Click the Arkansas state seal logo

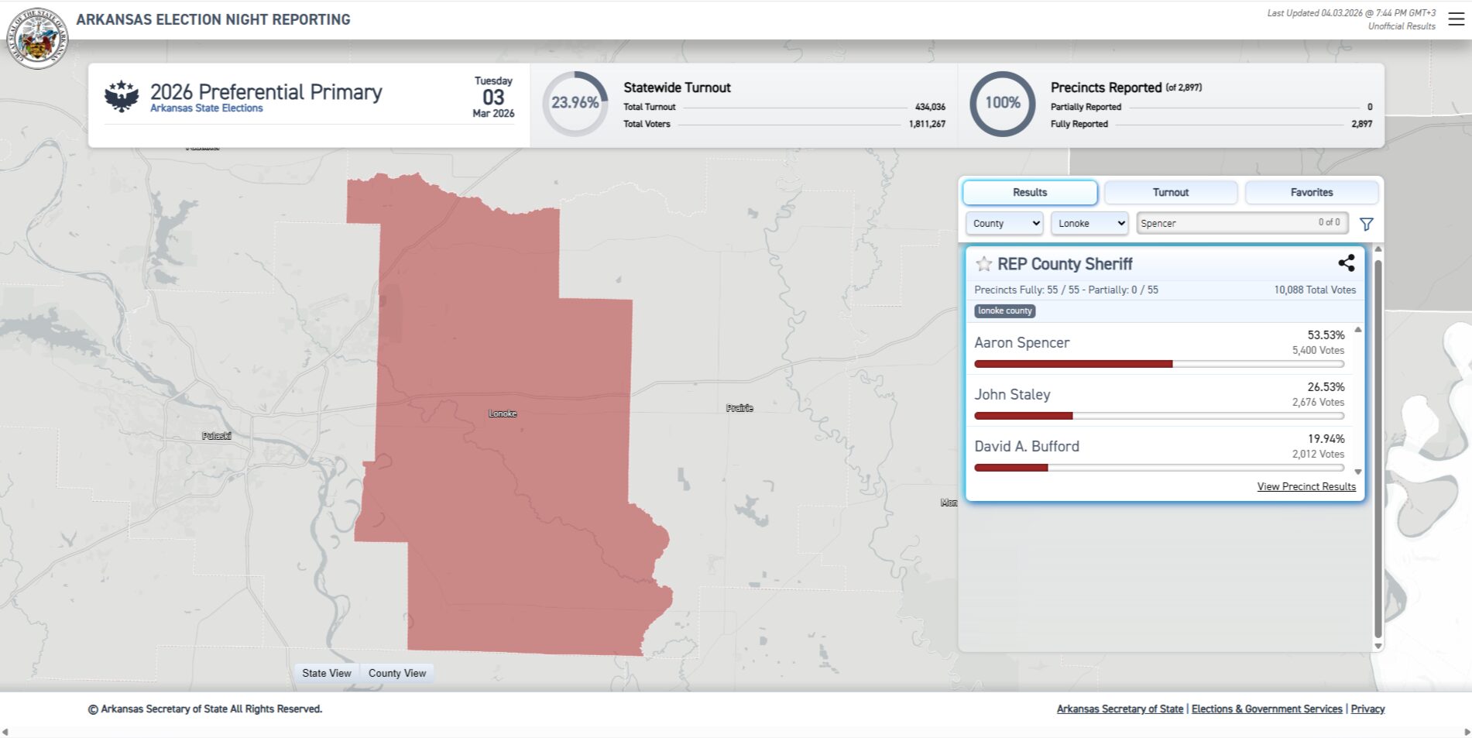point(36,39)
